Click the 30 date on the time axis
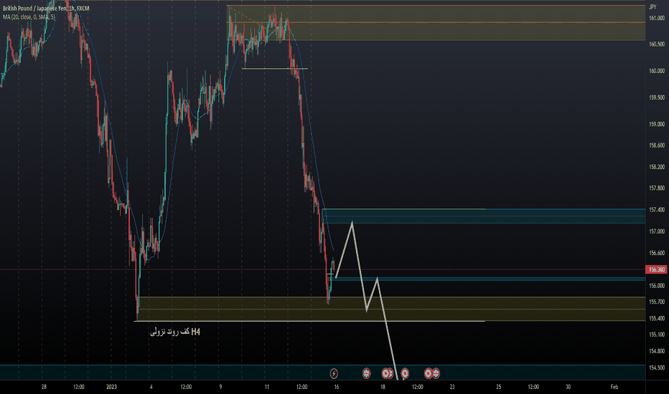 pyautogui.click(x=568, y=387)
